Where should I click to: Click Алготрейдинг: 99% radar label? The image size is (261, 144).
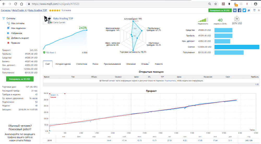[133, 19]
